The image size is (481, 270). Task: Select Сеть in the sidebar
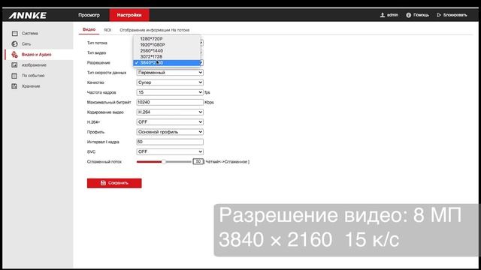coord(26,44)
